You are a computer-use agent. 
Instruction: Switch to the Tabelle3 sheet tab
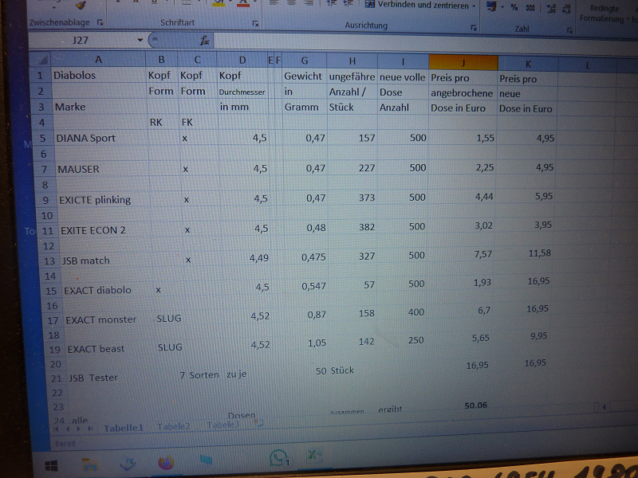click(x=223, y=425)
